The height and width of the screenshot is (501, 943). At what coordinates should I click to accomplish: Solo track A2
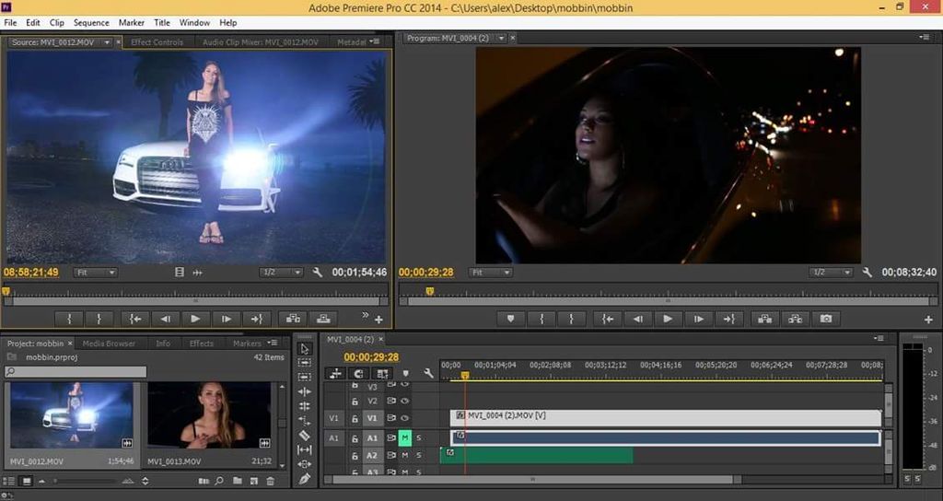pyautogui.click(x=419, y=456)
